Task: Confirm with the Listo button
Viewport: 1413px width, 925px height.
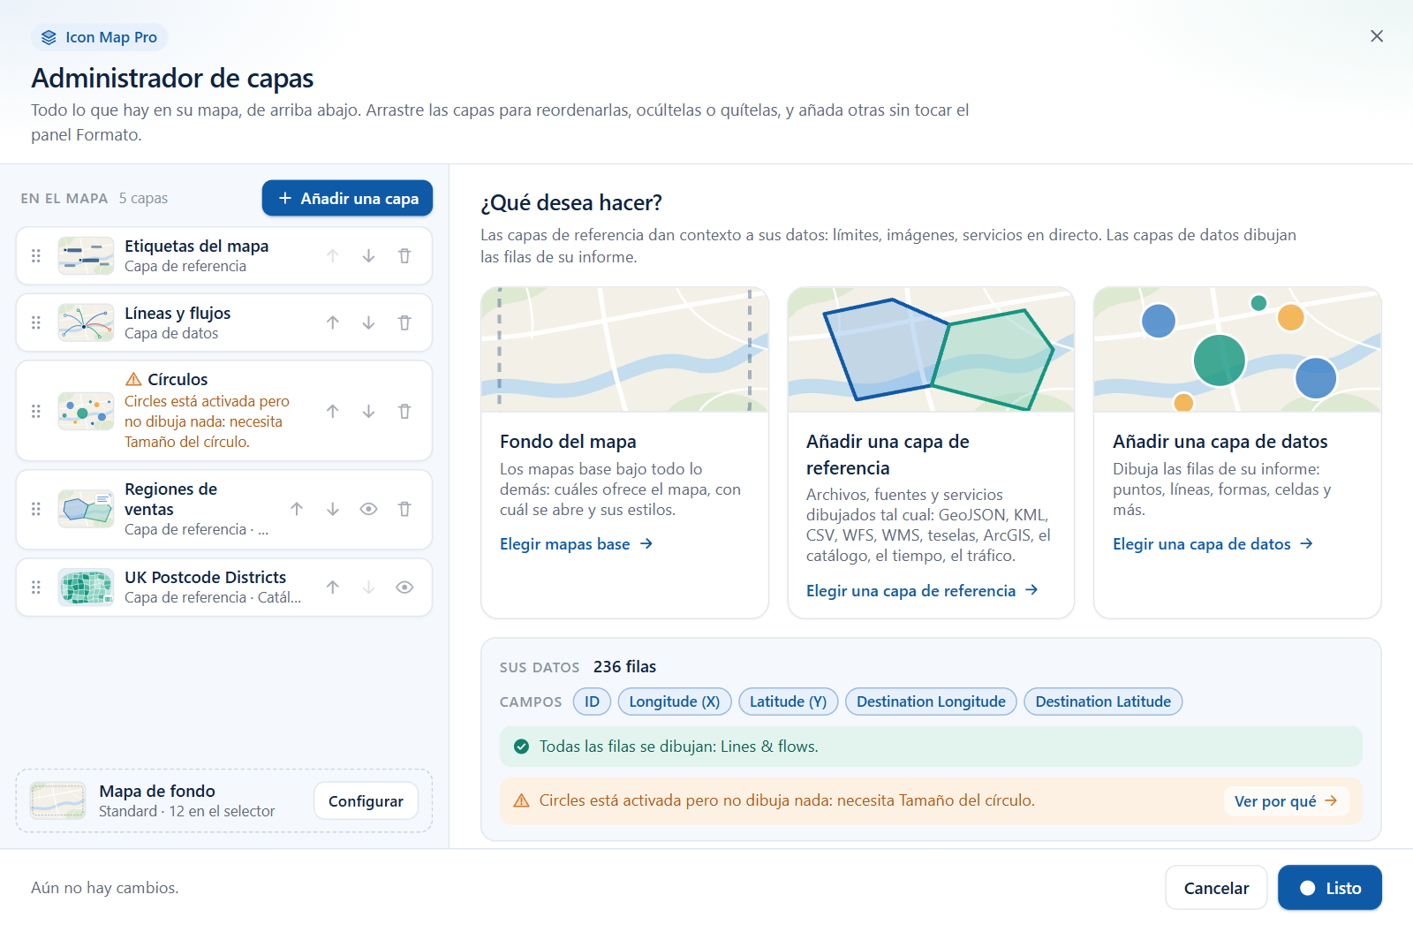Action: [x=1330, y=888]
